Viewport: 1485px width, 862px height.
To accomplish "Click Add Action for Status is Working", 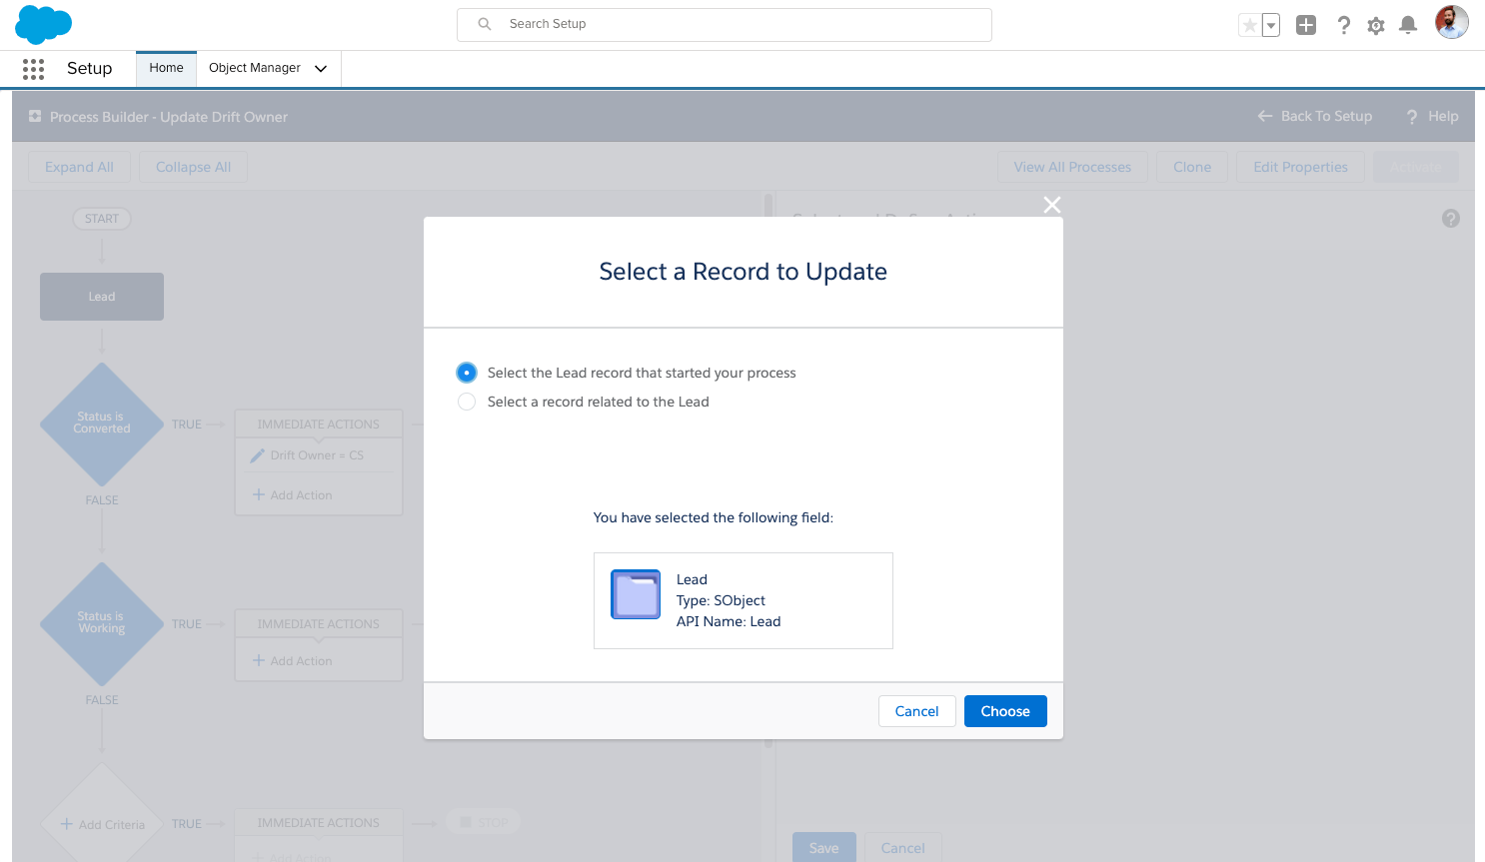I will 293,661.
